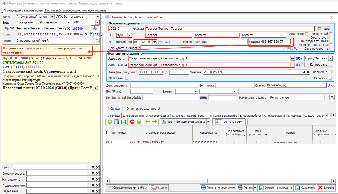Click the edit policy record icon
The height and width of the screenshot is (194, 338).
tap(116, 122)
